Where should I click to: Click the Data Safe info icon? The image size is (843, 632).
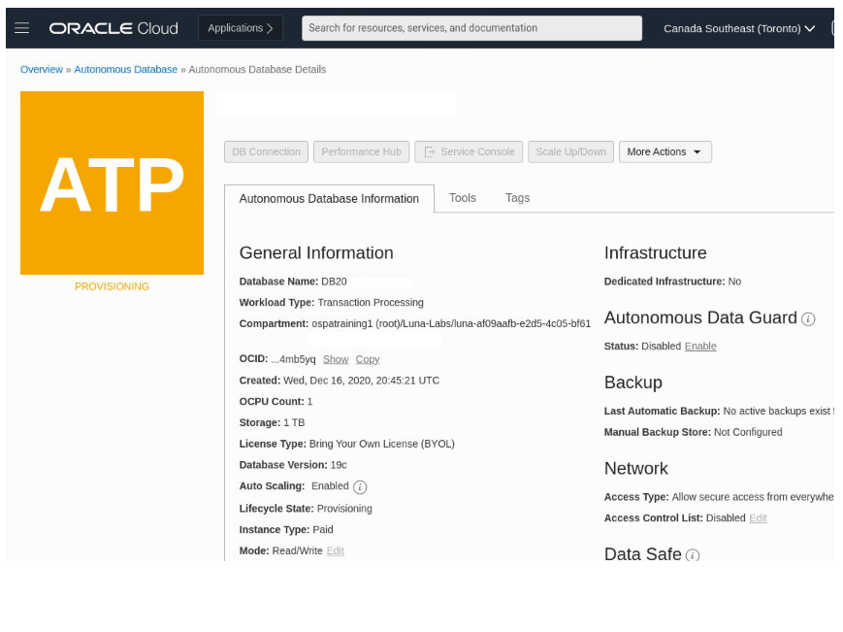pyautogui.click(x=693, y=555)
